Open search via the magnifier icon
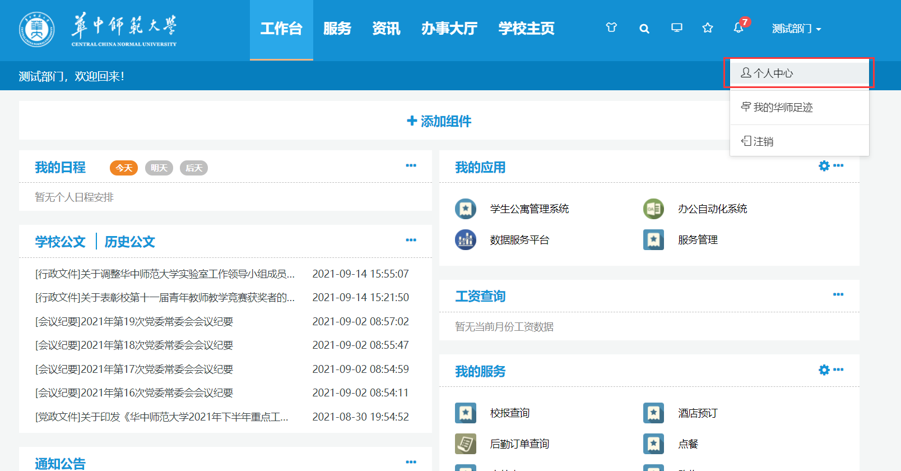Viewport: 901px width, 471px height. (644, 29)
